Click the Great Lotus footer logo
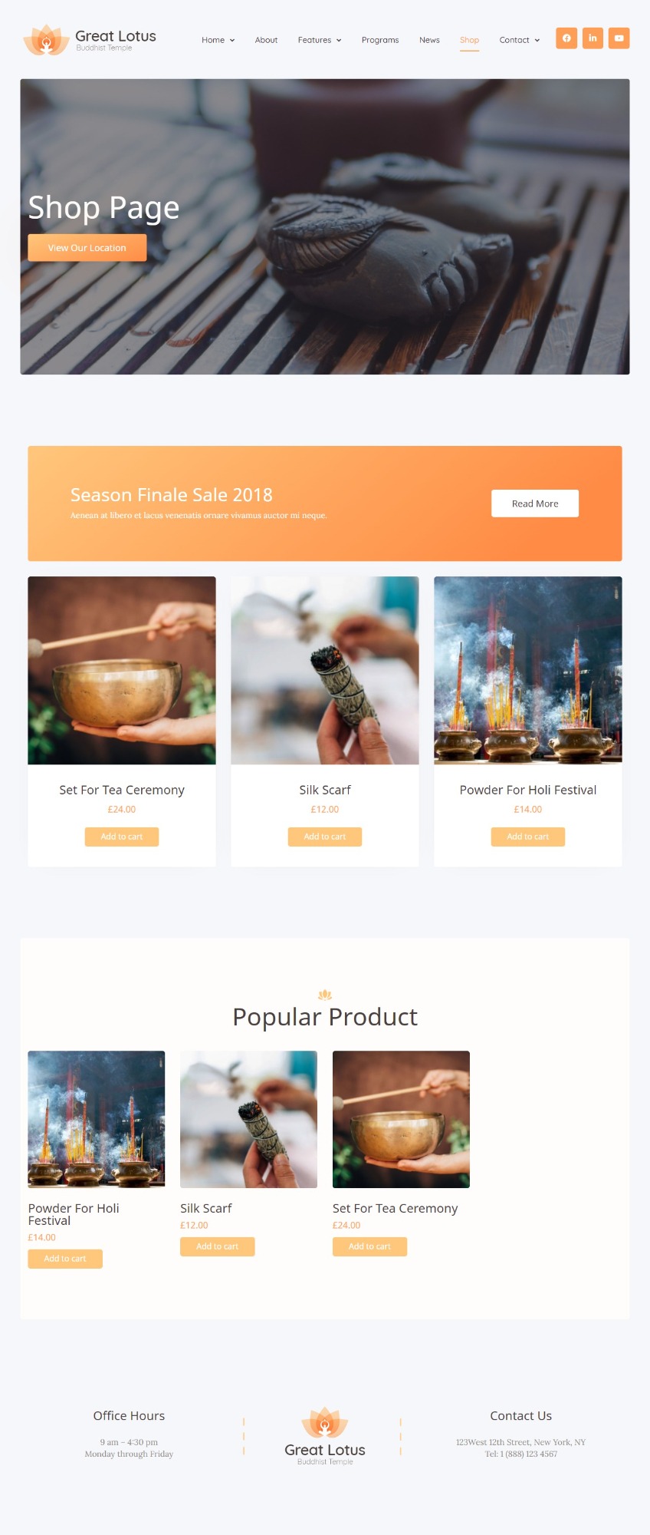 click(325, 1437)
